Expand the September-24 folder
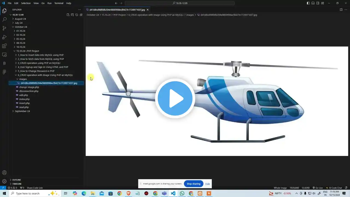The height and width of the screenshot is (197, 350). point(22,111)
